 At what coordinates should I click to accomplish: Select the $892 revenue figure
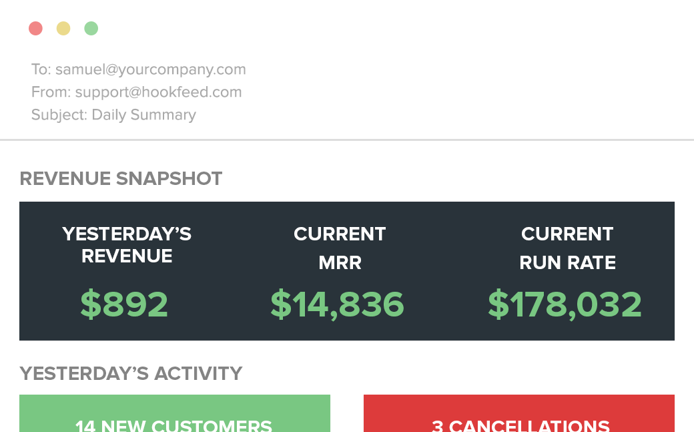[124, 304]
